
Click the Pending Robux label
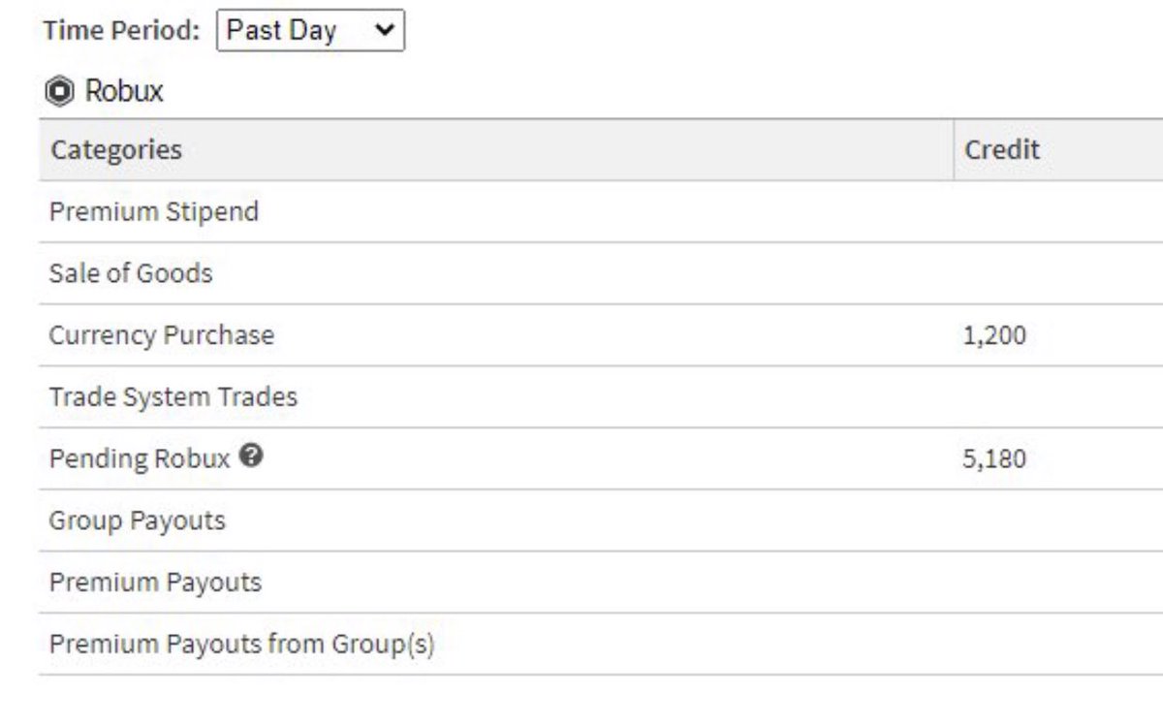pyautogui.click(x=140, y=458)
